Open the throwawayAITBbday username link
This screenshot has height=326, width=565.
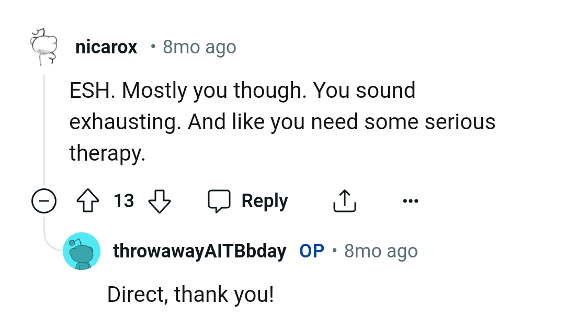point(199,251)
